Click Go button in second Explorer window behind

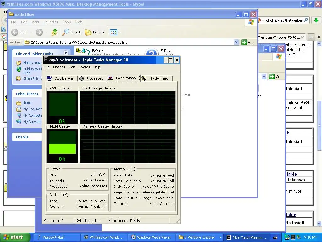pos(275,77)
